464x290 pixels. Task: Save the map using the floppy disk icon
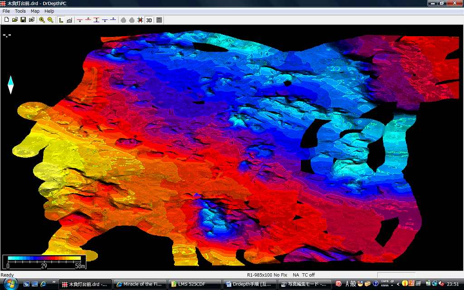pyautogui.click(x=23, y=20)
